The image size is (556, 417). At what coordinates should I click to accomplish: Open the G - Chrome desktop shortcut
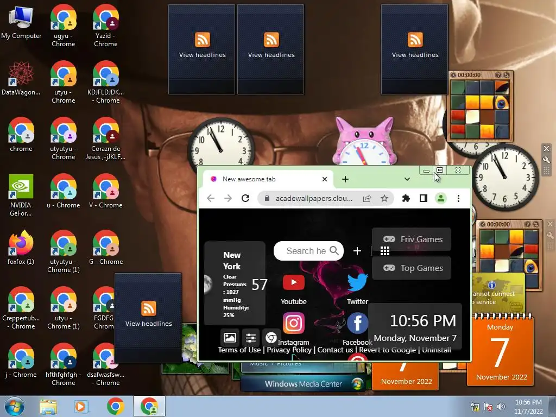[x=106, y=248]
